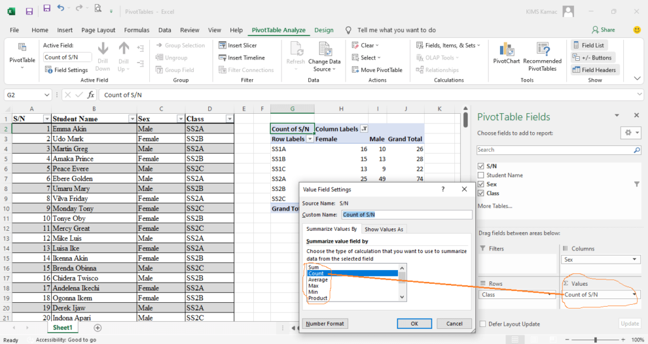Click the Custom Name input field

407,215
